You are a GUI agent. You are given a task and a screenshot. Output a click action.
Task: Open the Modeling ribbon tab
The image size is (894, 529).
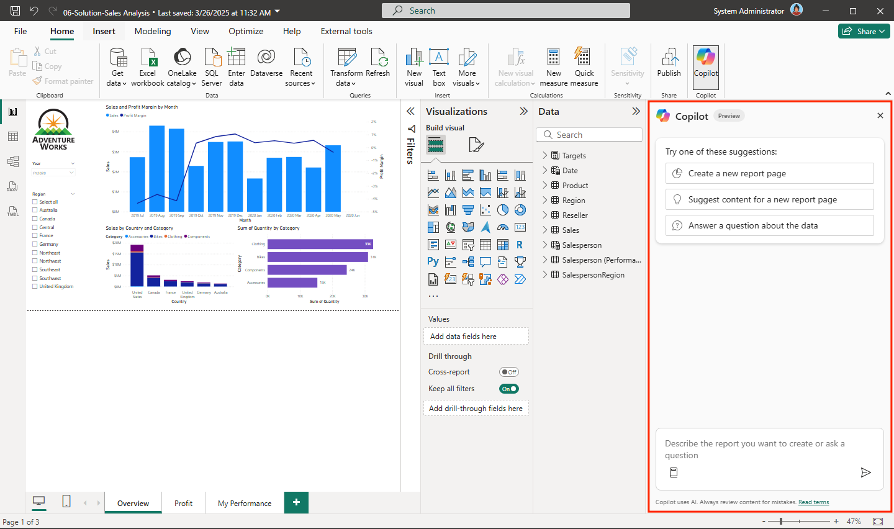tap(153, 31)
